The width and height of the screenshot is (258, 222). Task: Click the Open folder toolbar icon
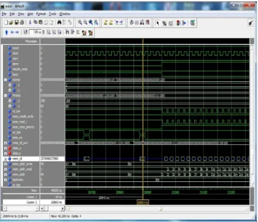[x=11, y=23]
